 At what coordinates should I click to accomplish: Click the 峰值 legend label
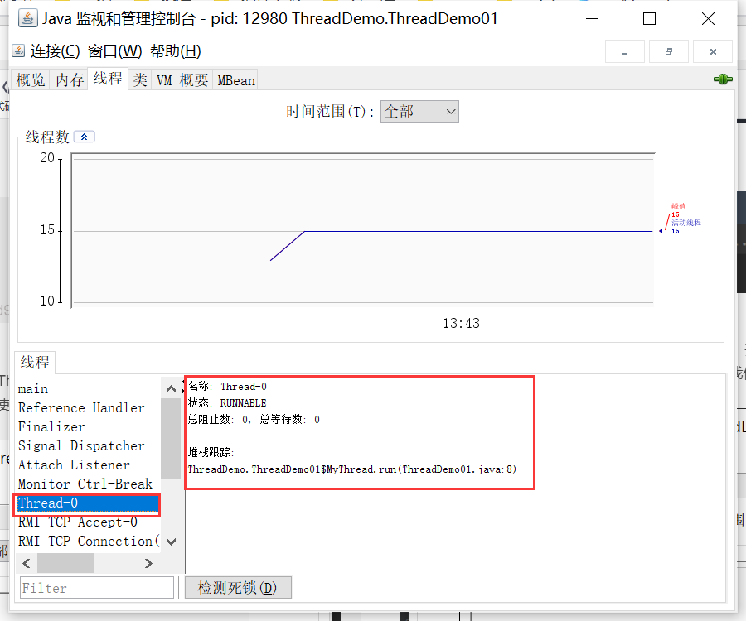pos(678,206)
